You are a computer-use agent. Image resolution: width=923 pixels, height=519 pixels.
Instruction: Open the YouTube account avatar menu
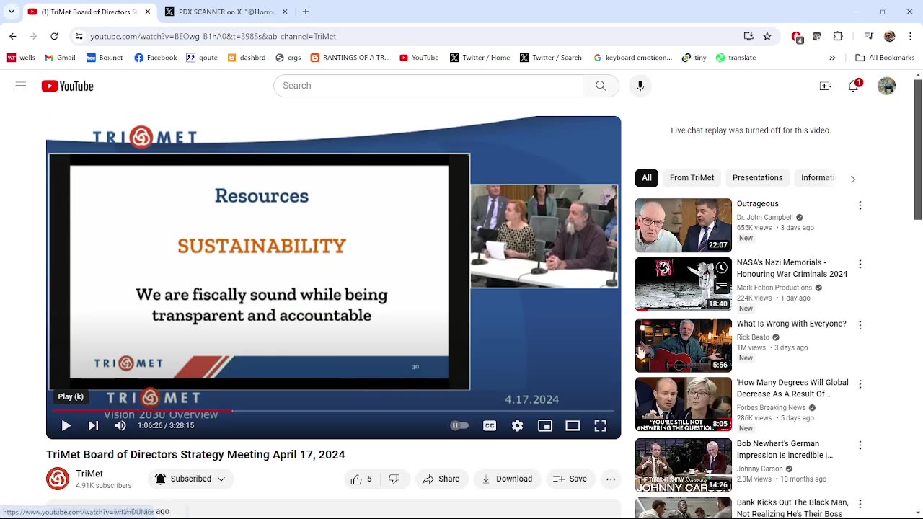[x=886, y=86]
